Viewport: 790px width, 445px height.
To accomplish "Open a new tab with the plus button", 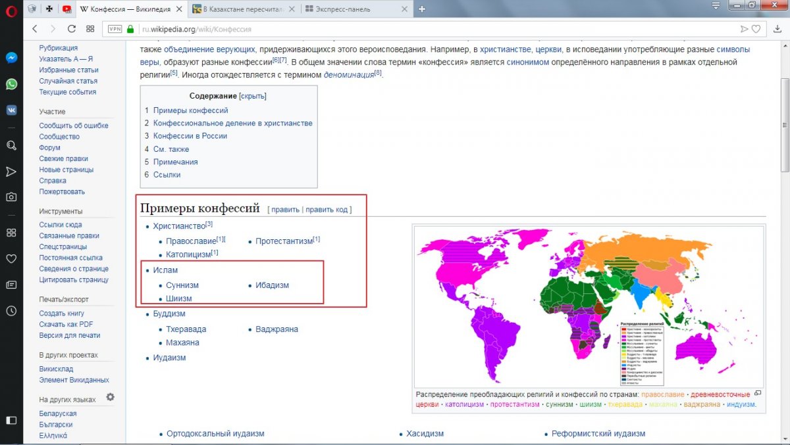I will tap(422, 9).
